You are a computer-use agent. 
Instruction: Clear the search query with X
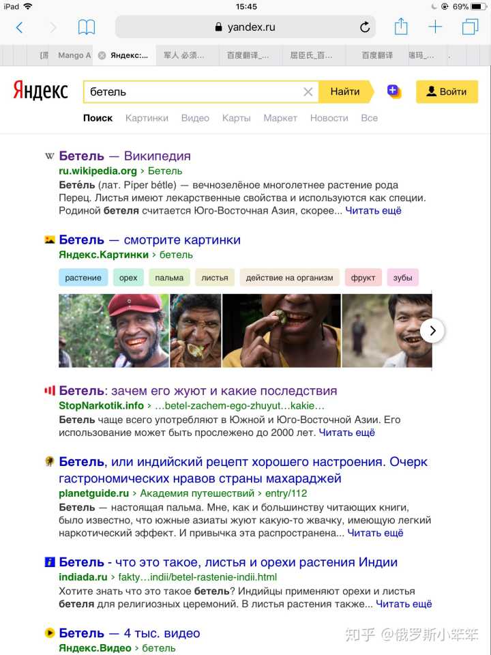[x=308, y=92]
